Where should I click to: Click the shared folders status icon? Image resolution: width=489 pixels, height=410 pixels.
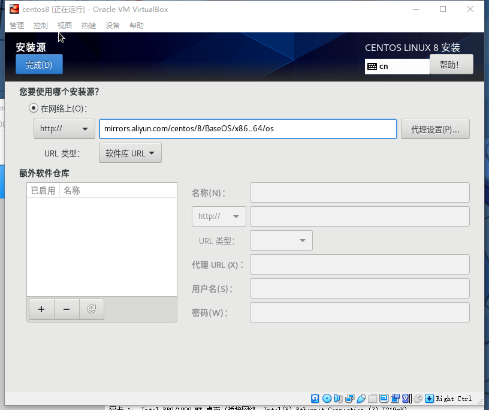click(x=372, y=399)
